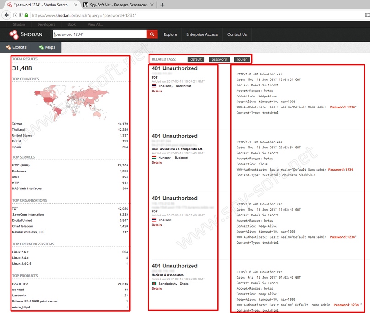Filter results by Brazil
The image size is (370, 313).
[70, 141]
